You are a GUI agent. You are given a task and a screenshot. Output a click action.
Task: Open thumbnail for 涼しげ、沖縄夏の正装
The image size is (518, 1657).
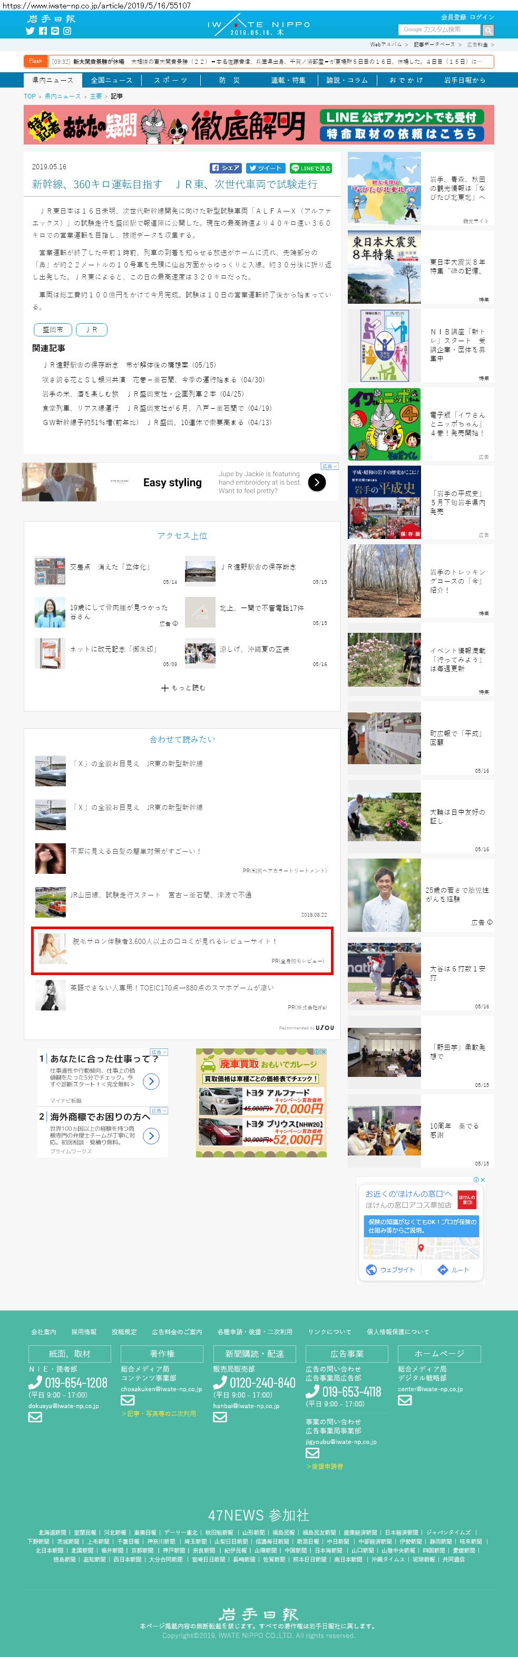tap(200, 653)
